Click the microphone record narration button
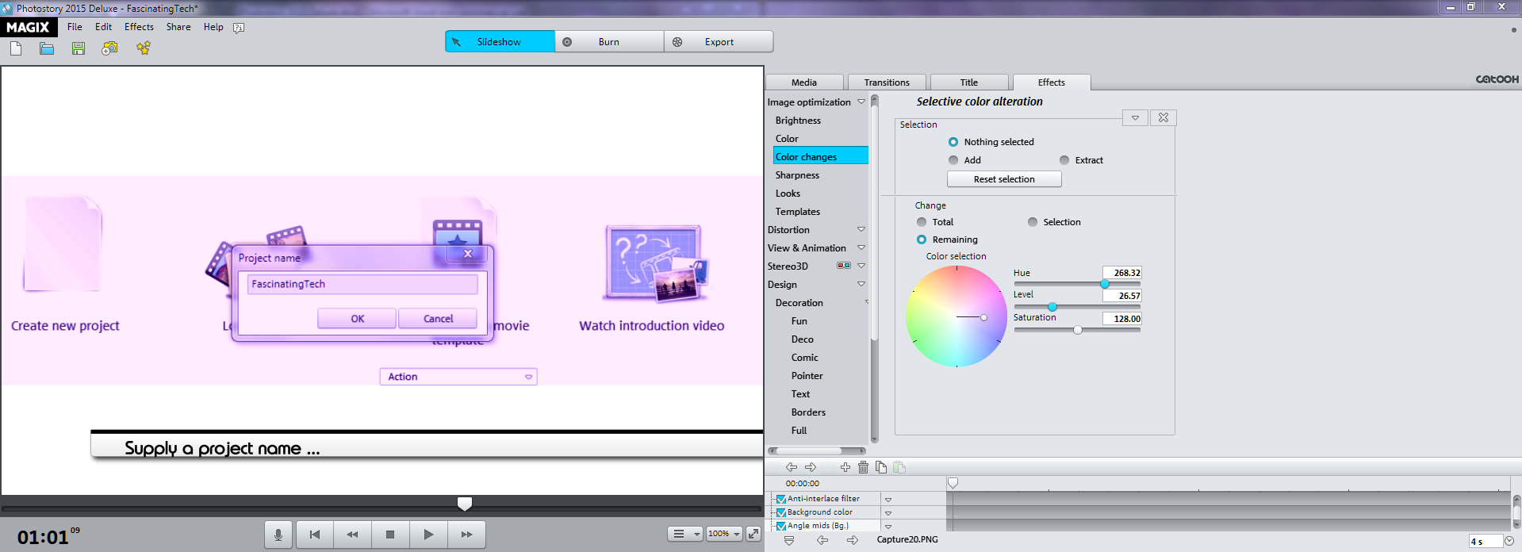The image size is (1522, 552). coord(278,535)
